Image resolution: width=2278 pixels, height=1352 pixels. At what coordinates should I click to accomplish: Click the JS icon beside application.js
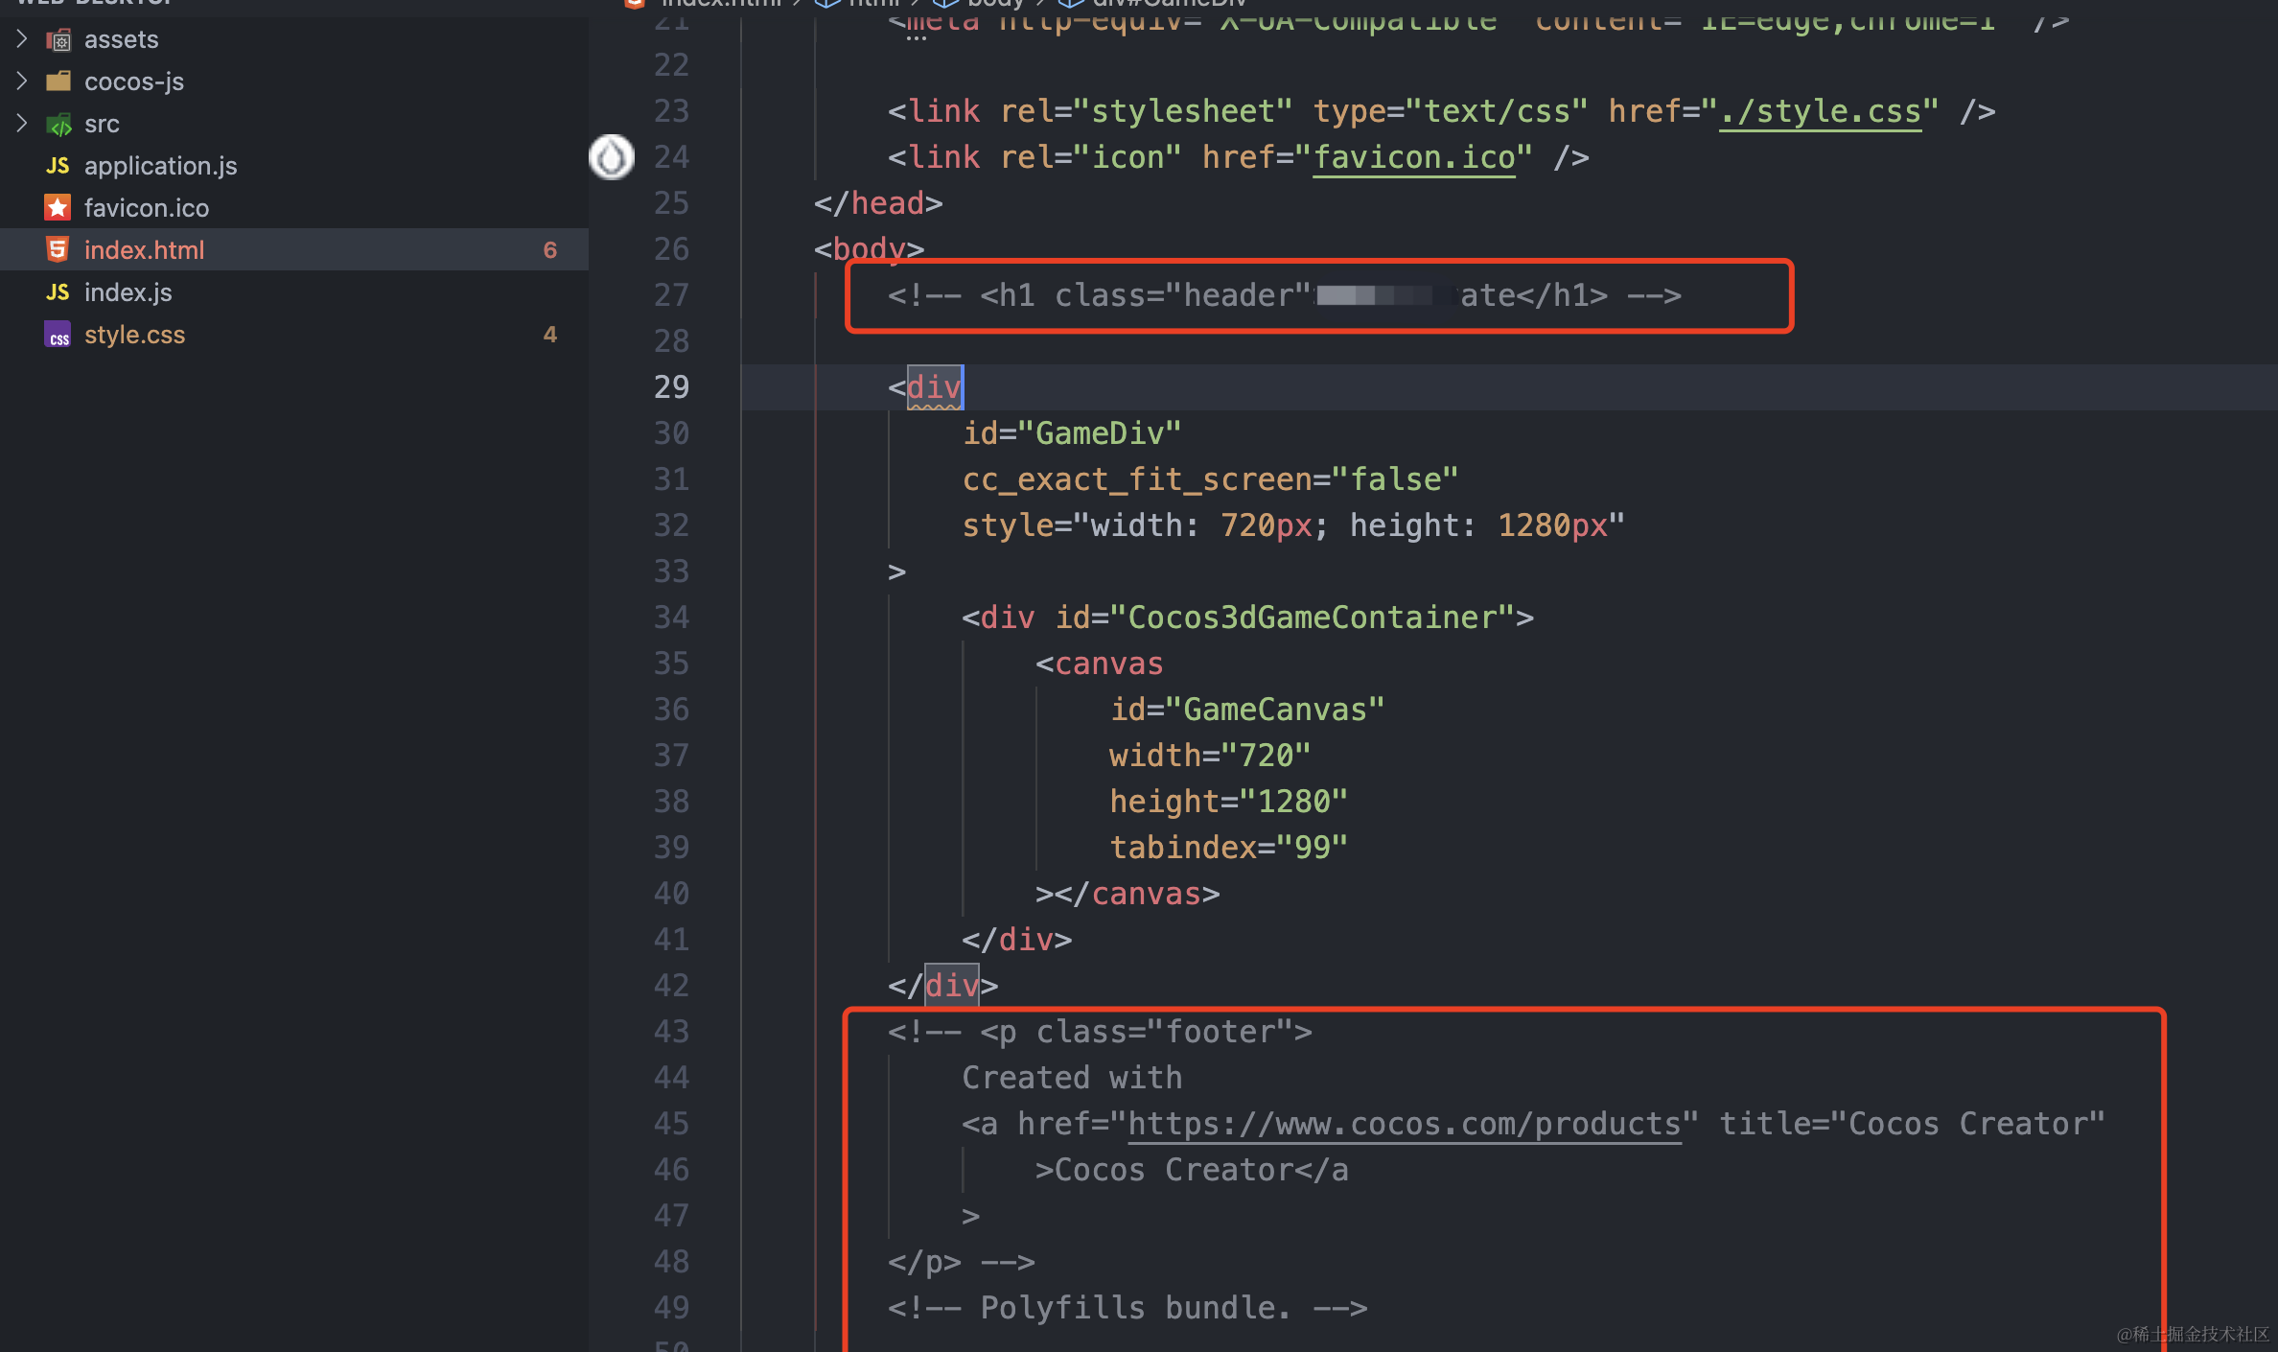coord(58,166)
